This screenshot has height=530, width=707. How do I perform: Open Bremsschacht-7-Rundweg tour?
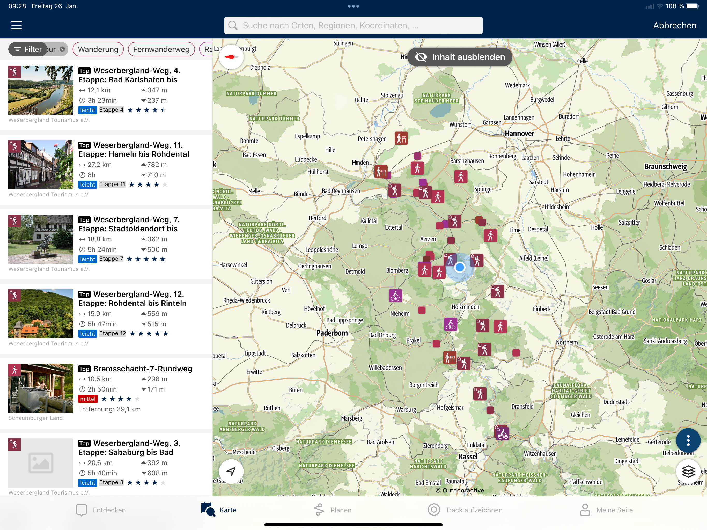coord(106,393)
